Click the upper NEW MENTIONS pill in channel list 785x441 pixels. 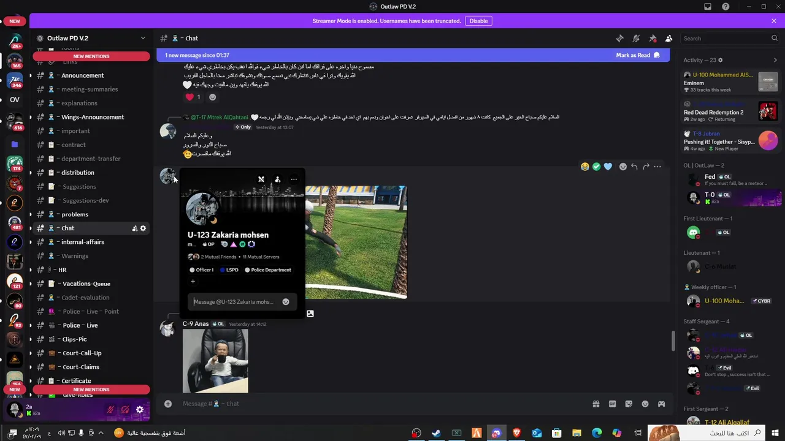[x=91, y=56]
